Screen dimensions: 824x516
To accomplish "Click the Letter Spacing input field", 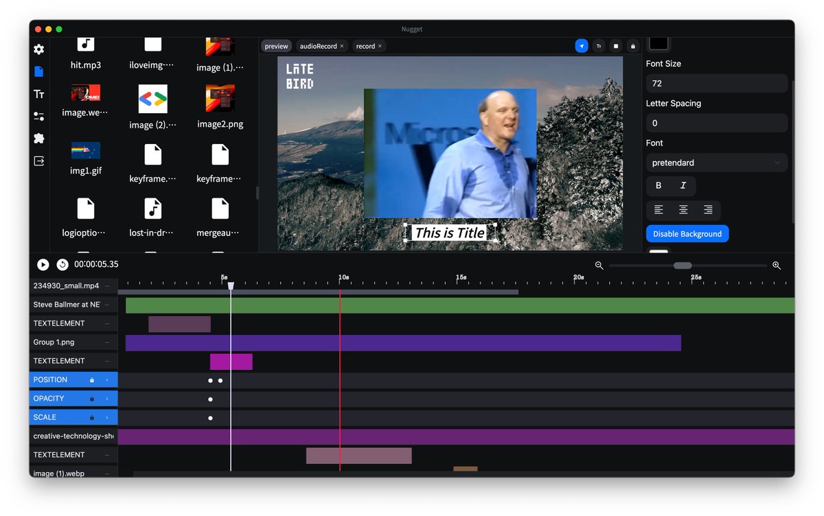I will point(716,123).
